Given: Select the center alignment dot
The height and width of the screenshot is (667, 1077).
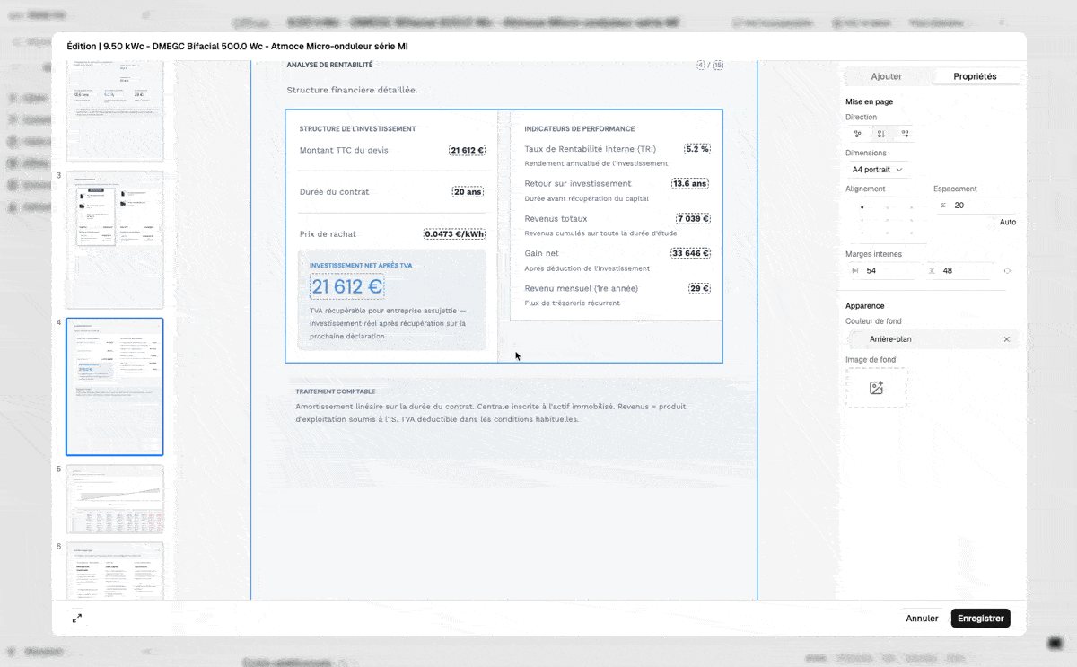Looking at the screenshot, I should (x=886, y=220).
